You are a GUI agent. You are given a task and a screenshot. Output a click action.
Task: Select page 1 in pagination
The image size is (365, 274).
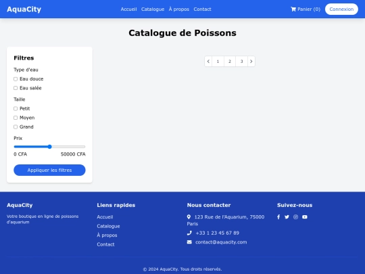218,62
